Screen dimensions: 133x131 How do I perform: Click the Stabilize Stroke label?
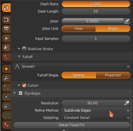click(40, 49)
